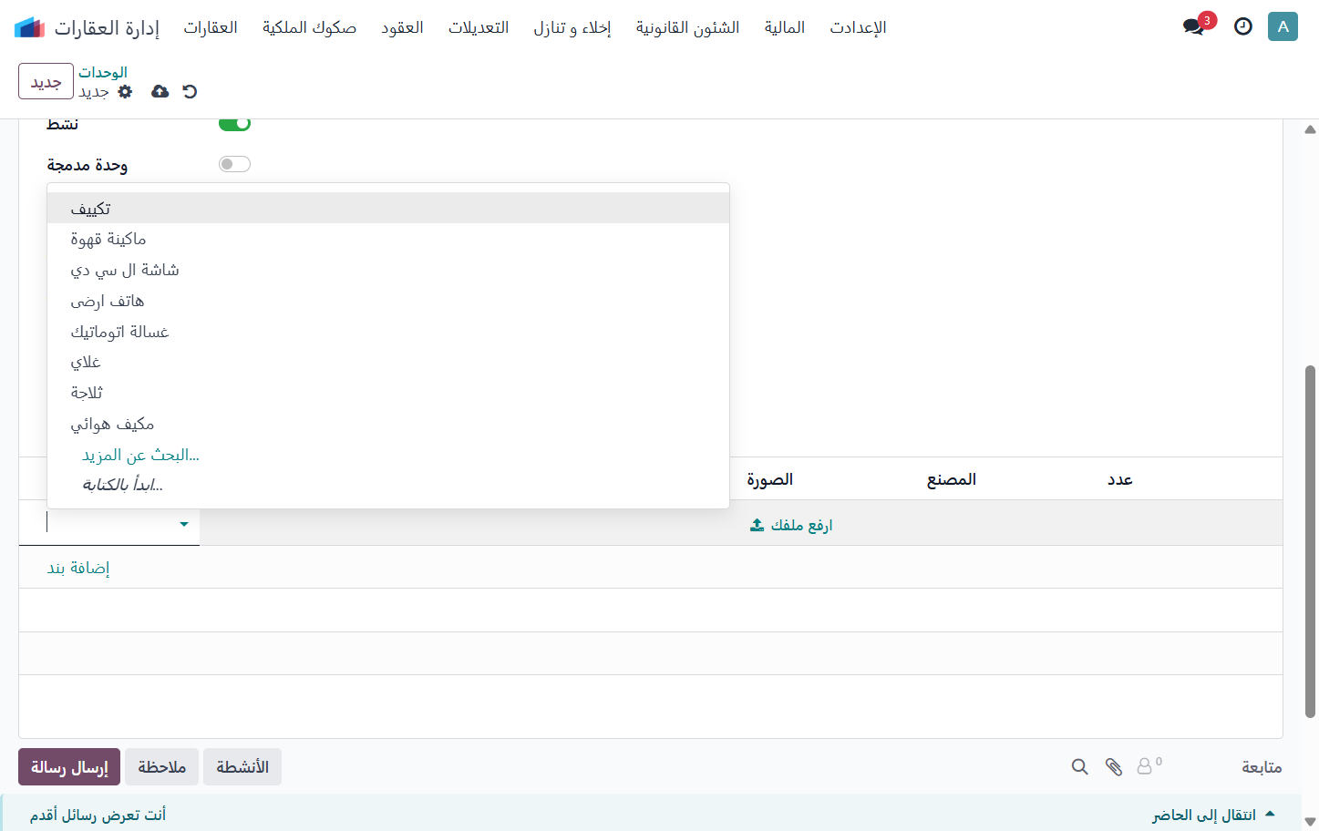This screenshot has width=1319, height=831.
Task: Enable the وحدة مدمجة switch
Action: (x=234, y=164)
